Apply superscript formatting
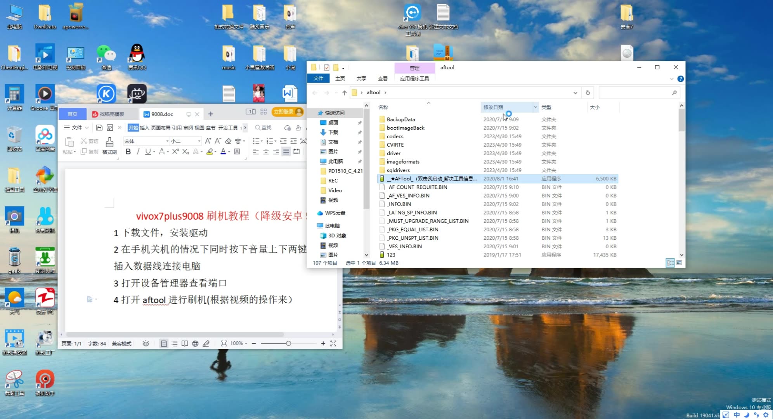This screenshot has height=419, width=773. [x=175, y=152]
